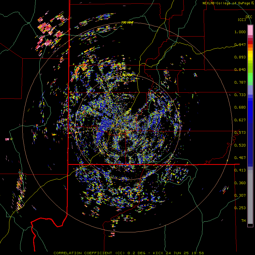
Task: Click the 0.2 DEG elevation angle text
Action: (x=137, y=253)
